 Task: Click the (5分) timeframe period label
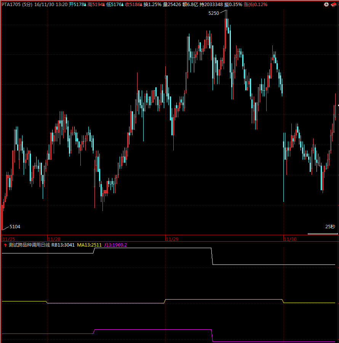27,5
